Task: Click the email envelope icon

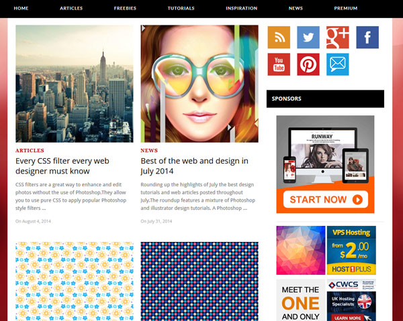Action: point(338,64)
